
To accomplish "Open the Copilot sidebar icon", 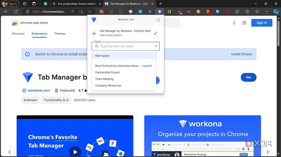I will point(276,11).
